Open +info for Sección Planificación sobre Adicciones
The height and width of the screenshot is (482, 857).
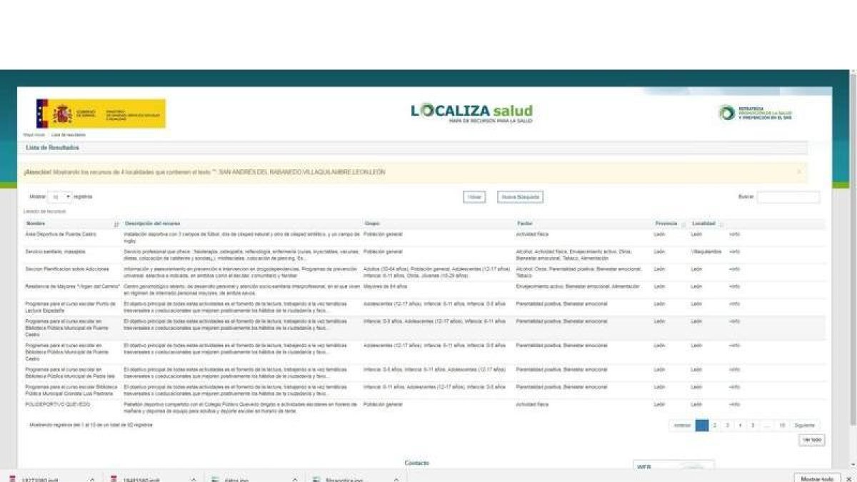(734, 269)
